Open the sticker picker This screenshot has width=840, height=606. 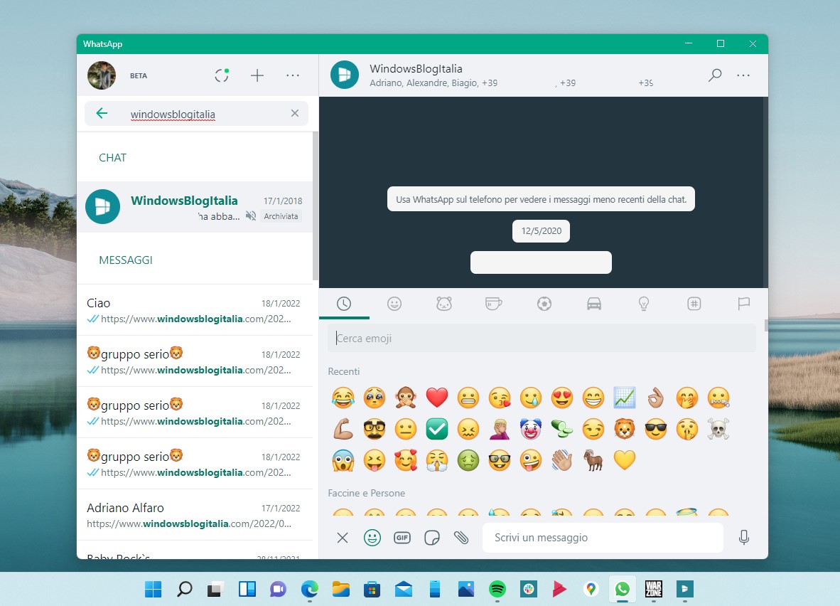(x=432, y=537)
